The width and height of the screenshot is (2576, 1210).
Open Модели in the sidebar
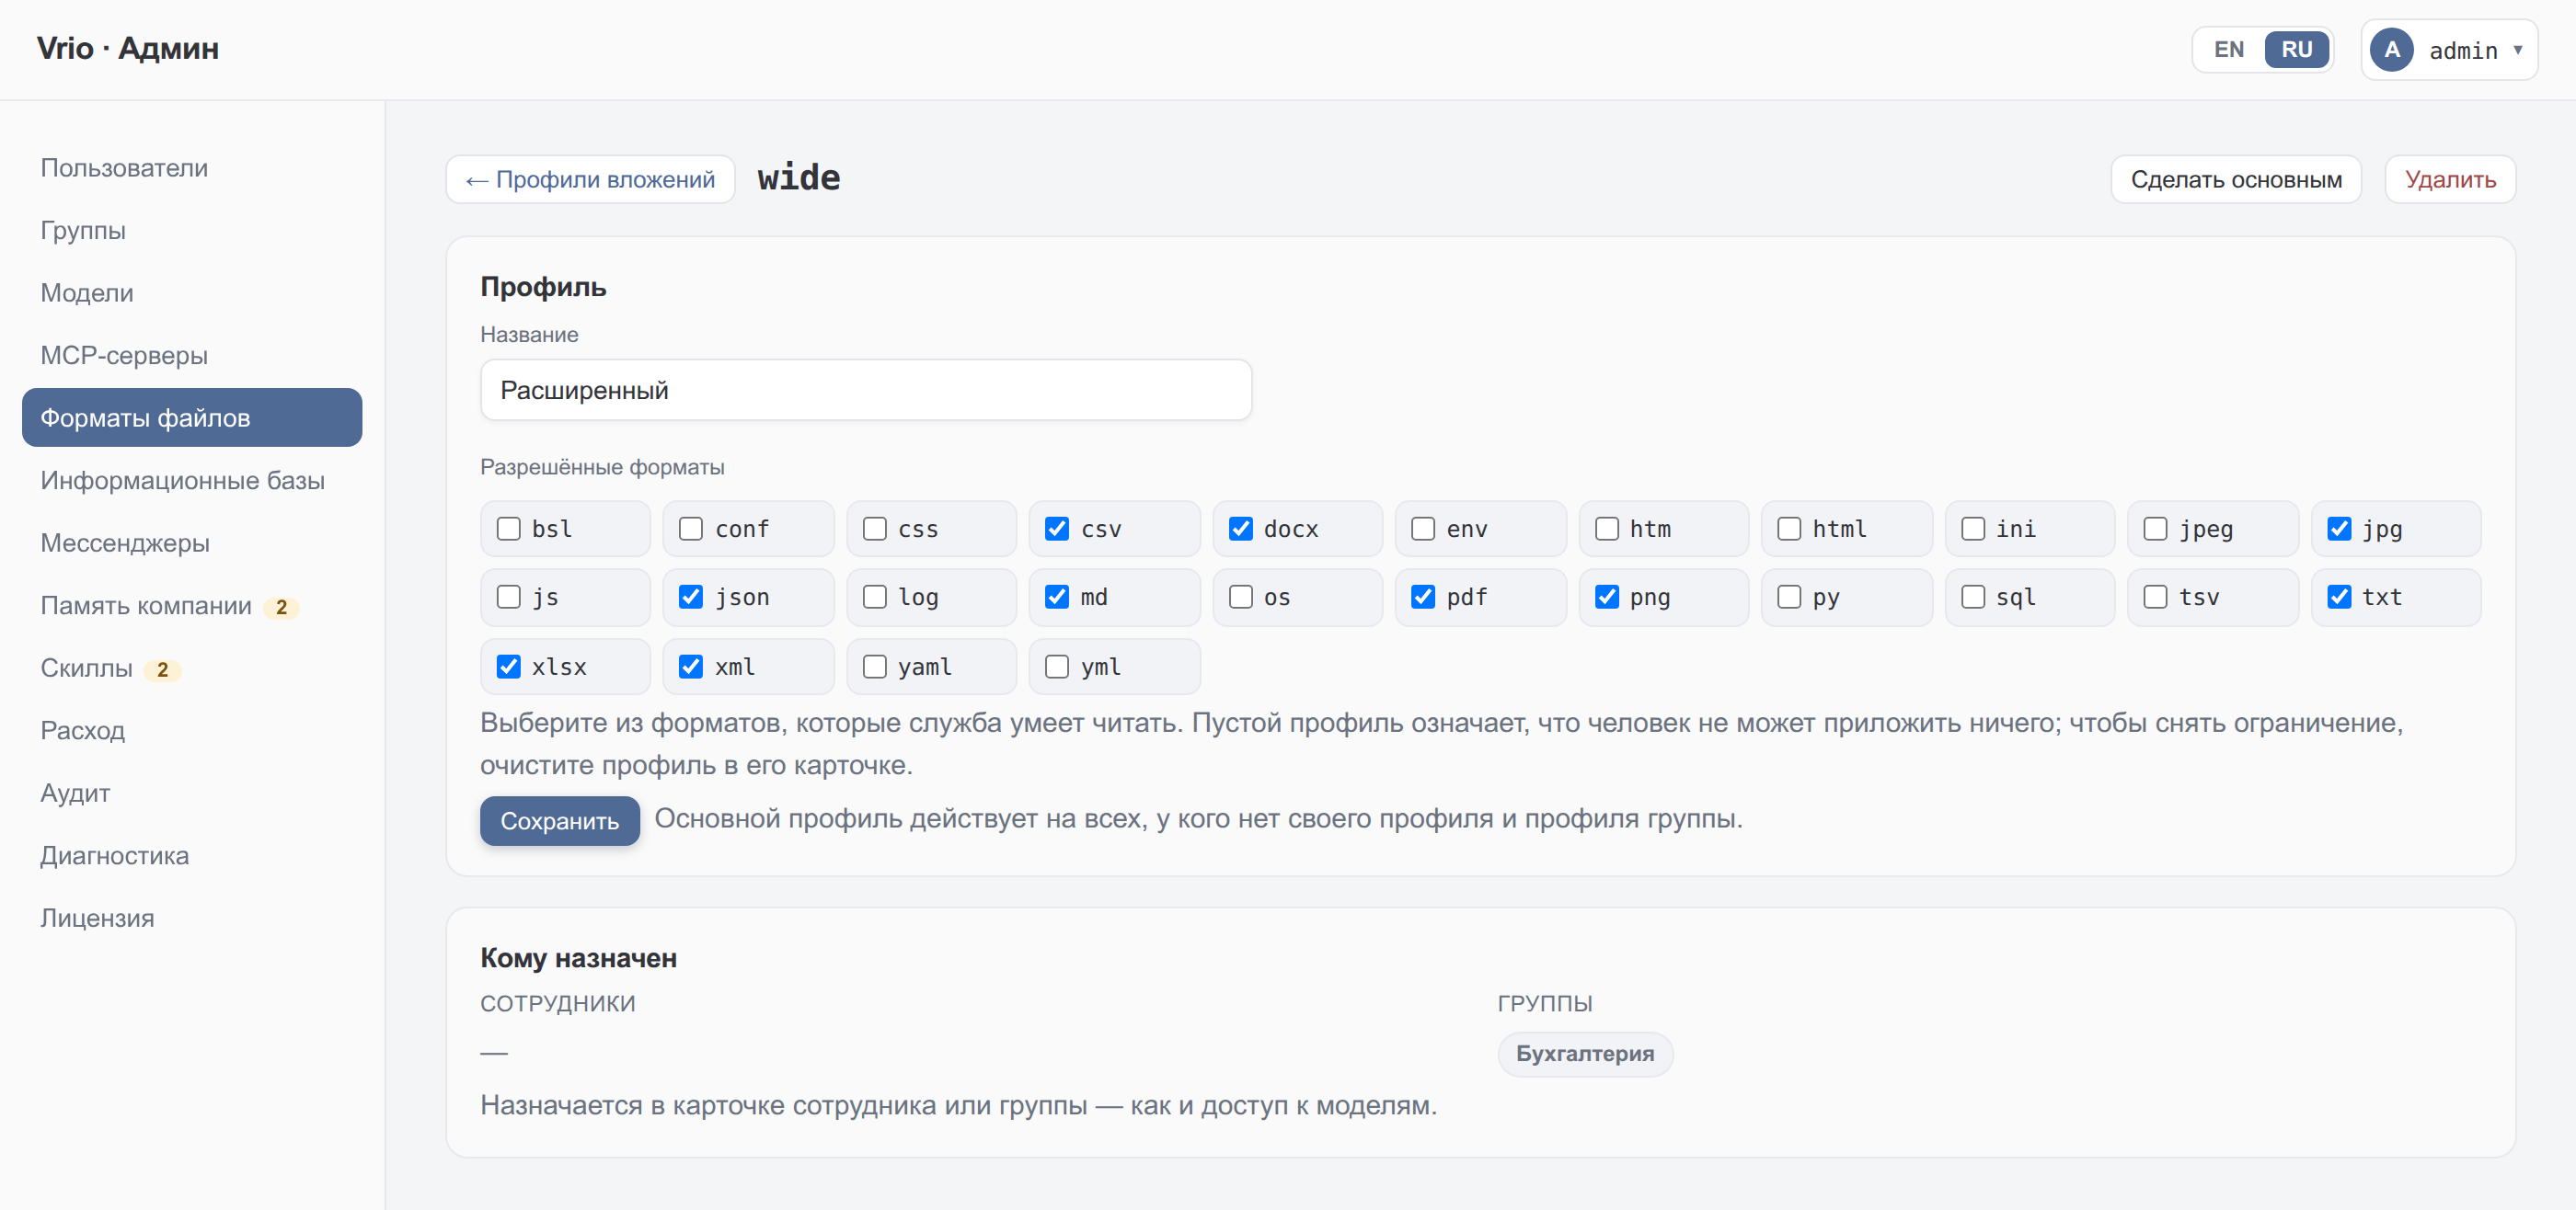click(192, 292)
